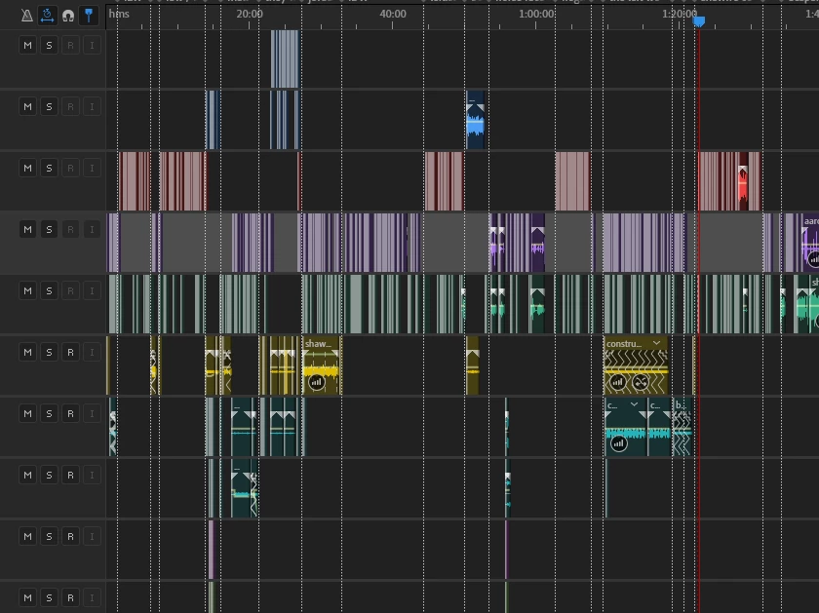Arm record on the ninth track
This screenshot has width=819, height=613.
pos(70,536)
